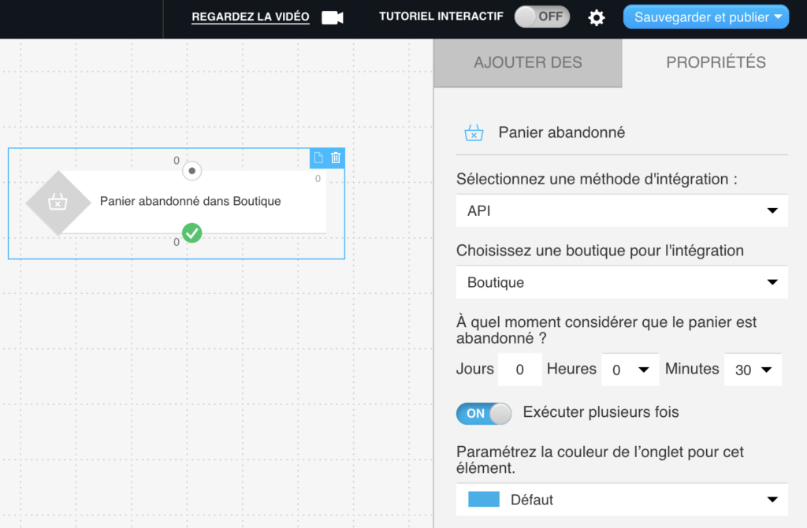Screen dimensions: 807x528
Task: Select the input connector dot on the block
Action: pyautogui.click(x=192, y=171)
